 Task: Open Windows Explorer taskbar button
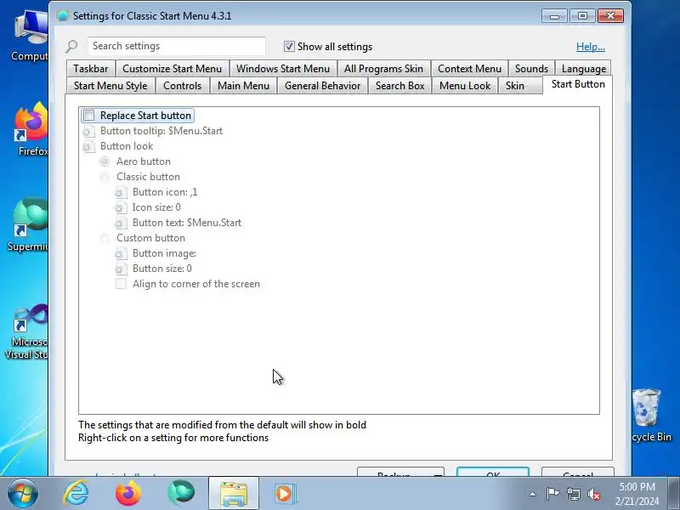pyautogui.click(x=234, y=494)
